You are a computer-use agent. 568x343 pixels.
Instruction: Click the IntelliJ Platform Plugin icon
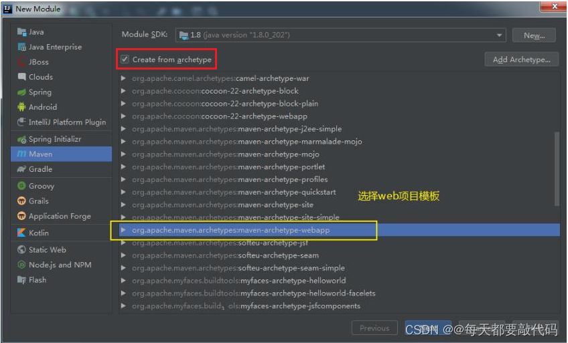click(x=21, y=122)
